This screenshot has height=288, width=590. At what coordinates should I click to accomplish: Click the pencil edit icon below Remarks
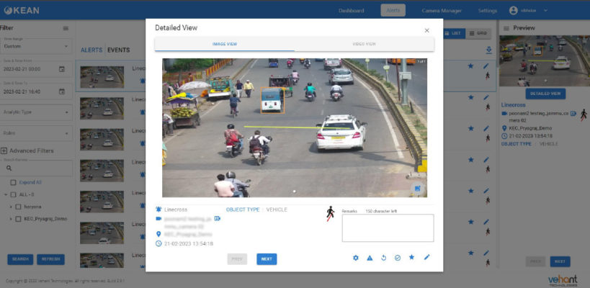(x=426, y=257)
